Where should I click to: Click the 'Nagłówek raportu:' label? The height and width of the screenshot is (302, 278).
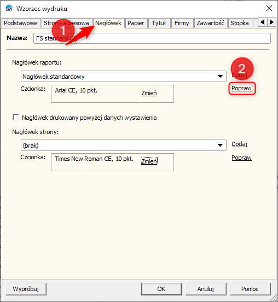pyautogui.click(x=37, y=62)
